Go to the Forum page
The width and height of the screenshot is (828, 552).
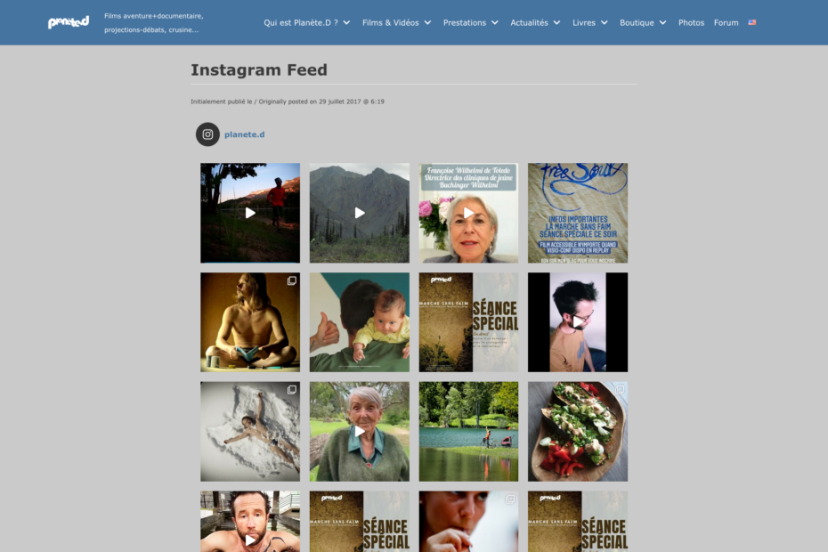pyautogui.click(x=727, y=23)
